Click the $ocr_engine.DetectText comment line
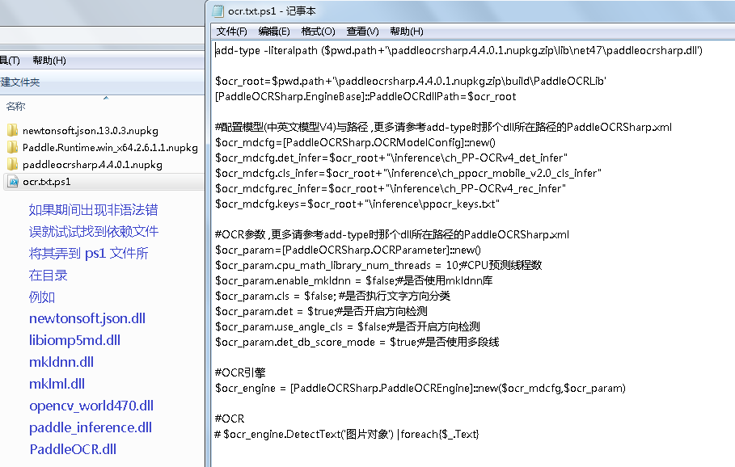Image resolution: width=735 pixels, height=467 pixels. (346, 434)
